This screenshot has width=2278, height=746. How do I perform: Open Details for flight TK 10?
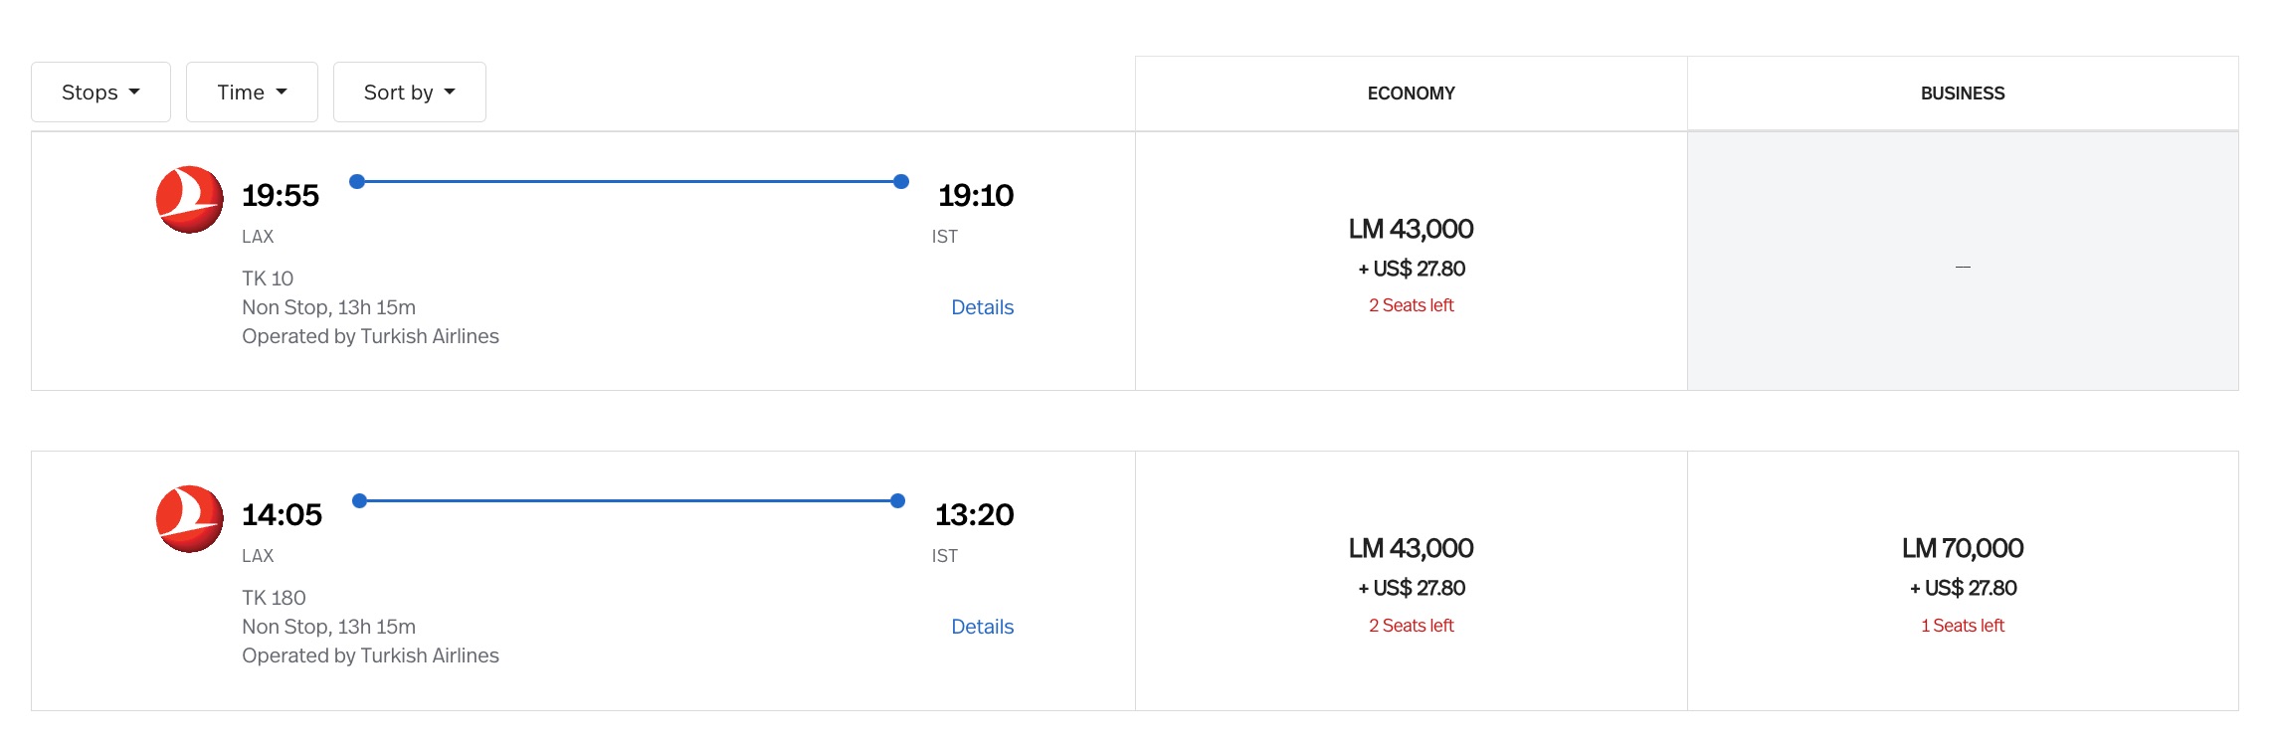(x=981, y=307)
